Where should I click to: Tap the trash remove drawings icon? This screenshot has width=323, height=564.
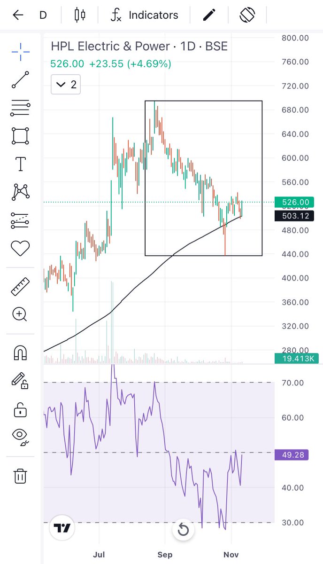pyautogui.click(x=20, y=475)
